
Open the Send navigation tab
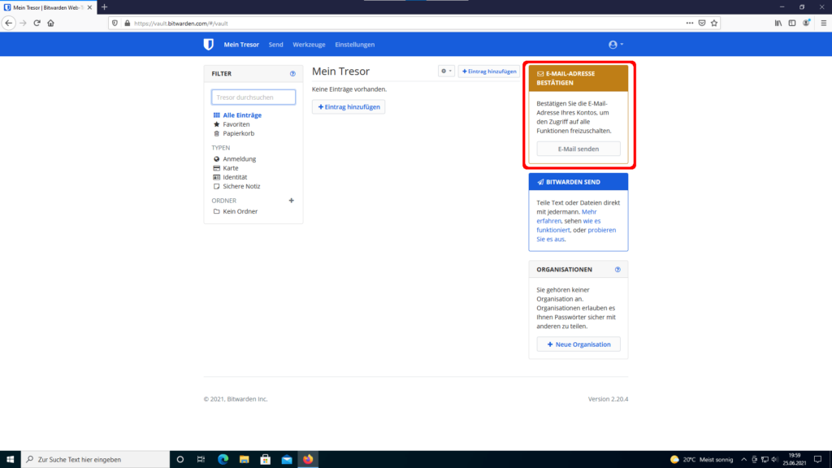(276, 45)
